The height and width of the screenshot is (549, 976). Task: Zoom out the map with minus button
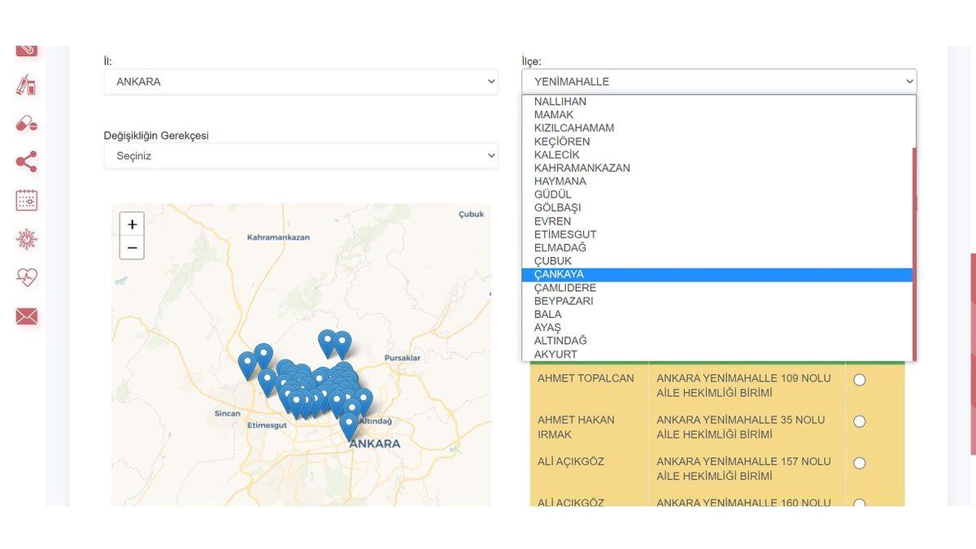pos(132,247)
